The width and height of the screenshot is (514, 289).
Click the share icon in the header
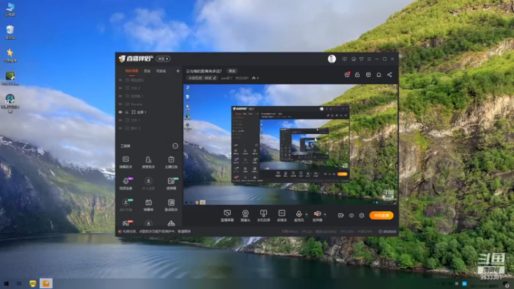point(389,74)
